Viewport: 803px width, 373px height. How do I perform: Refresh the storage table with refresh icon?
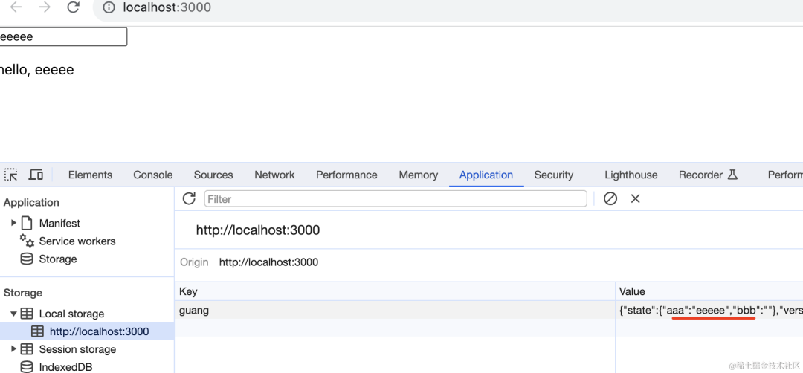[x=189, y=198]
